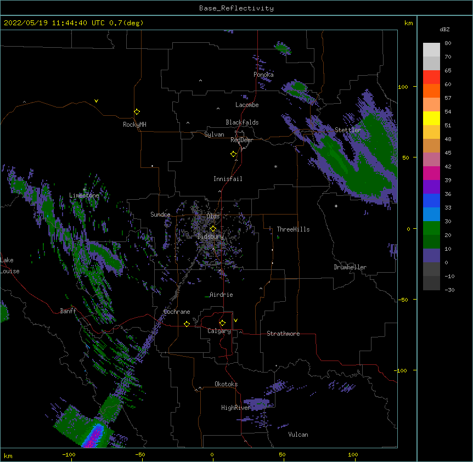This screenshot has width=473, height=462.
Task: Click the Sundre label
Action: point(160,215)
